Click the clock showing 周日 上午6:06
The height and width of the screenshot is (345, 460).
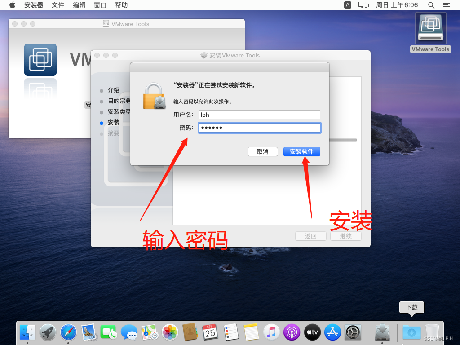pyautogui.click(x=397, y=5)
